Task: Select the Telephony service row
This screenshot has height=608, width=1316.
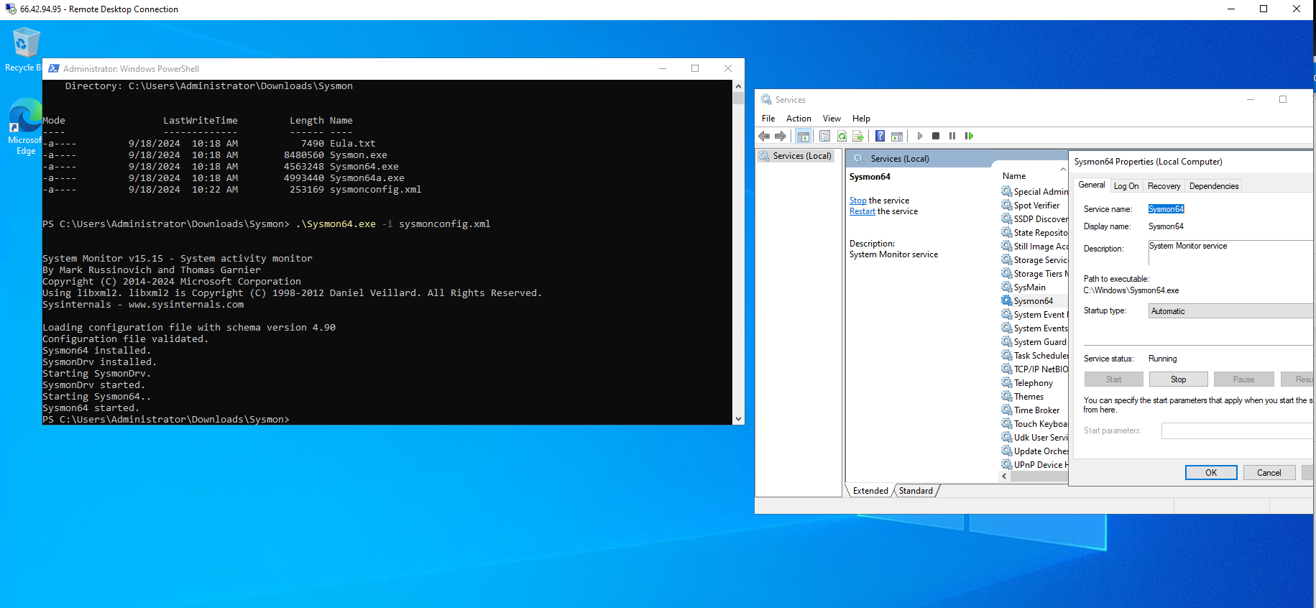Action: click(1033, 383)
